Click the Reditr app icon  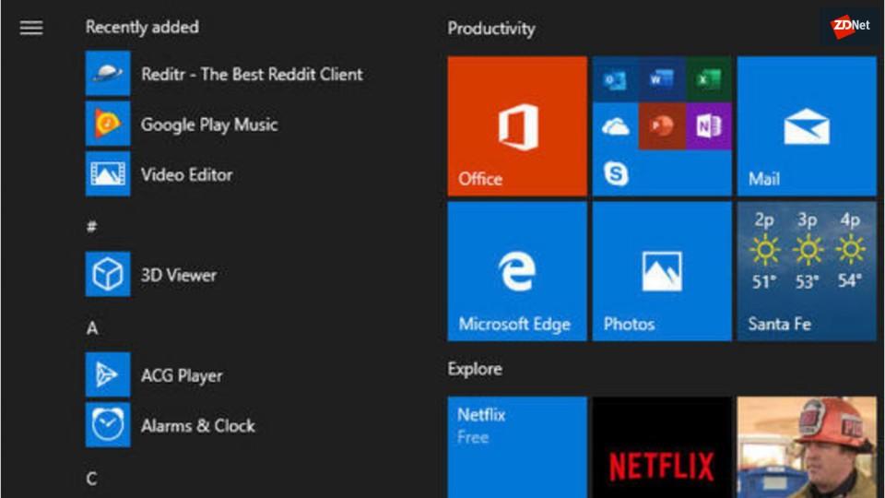pos(108,74)
